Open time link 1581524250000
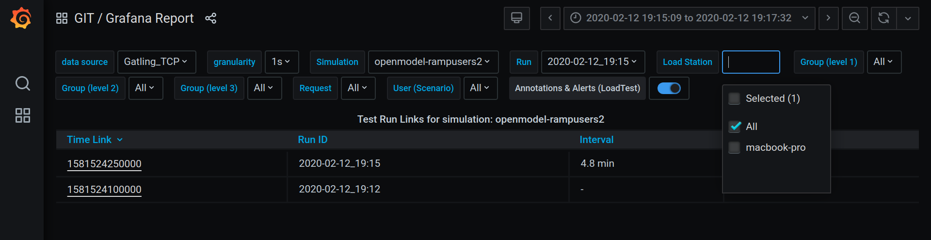 104,164
